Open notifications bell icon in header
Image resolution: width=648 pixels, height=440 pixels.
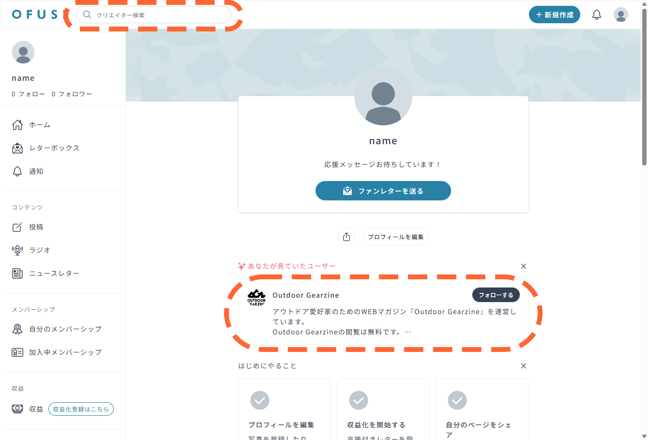596,15
